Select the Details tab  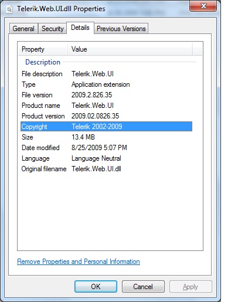click(x=80, y=28)
